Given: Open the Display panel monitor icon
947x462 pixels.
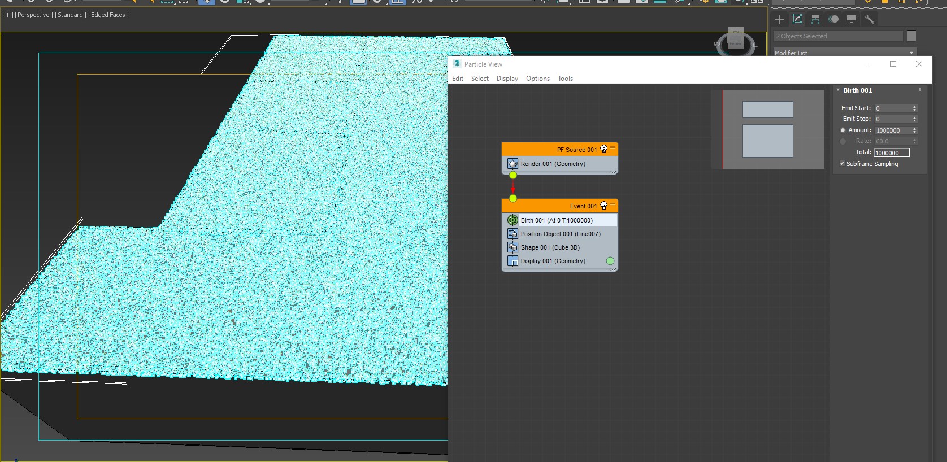Looking at the screenshot, I should click(852, 19).
